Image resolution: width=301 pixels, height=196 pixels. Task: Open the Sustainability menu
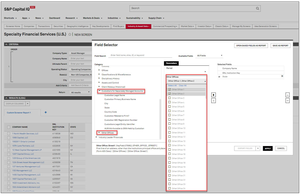134,18
